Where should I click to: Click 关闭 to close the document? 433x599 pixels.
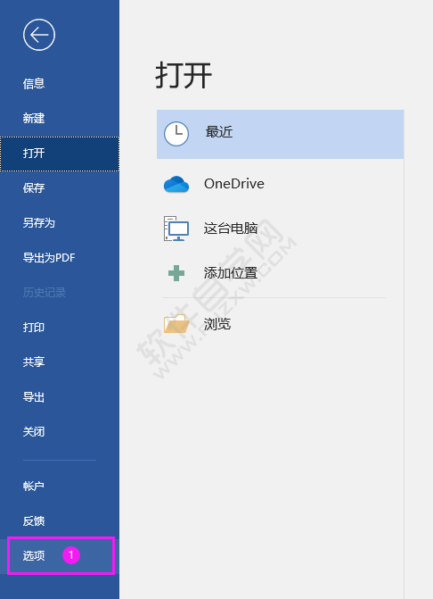click(60, 432)
